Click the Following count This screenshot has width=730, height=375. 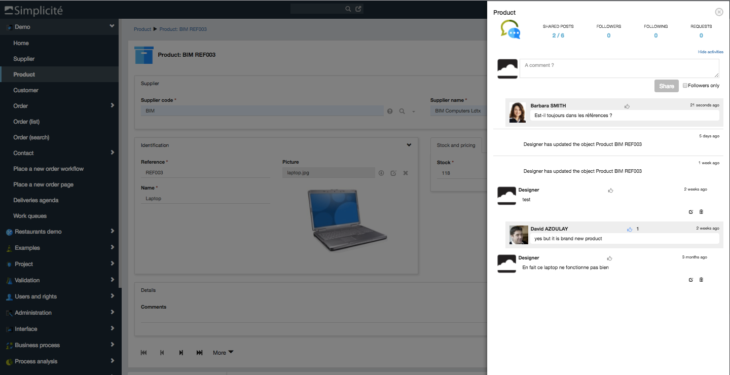point(656,35)
